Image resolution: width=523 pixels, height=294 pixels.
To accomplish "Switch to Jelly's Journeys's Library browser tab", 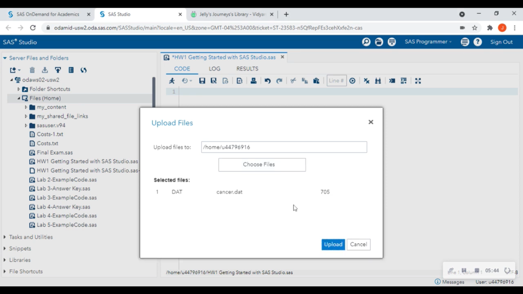I will coord(232,14).
